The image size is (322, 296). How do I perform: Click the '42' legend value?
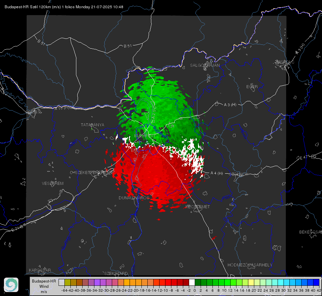319,290
